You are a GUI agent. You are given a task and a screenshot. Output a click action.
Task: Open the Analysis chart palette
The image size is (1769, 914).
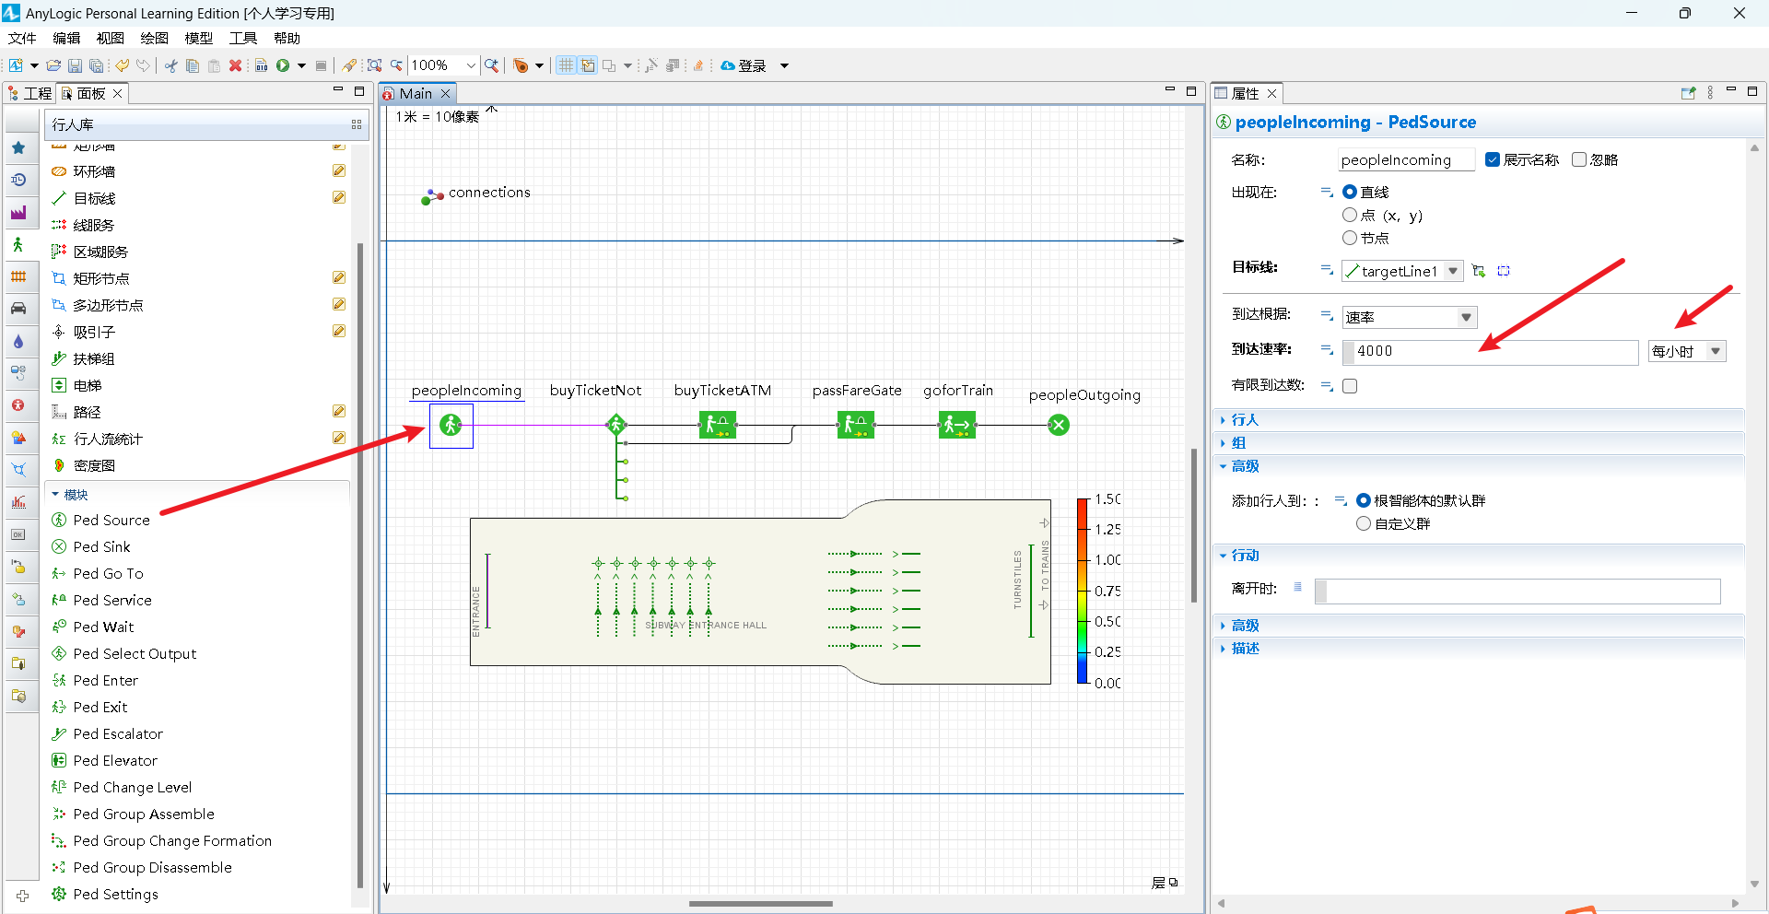(18, 502)
